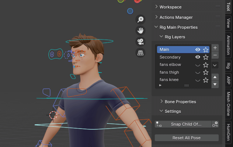Hide the Main rig layer eye

point(198,50)
